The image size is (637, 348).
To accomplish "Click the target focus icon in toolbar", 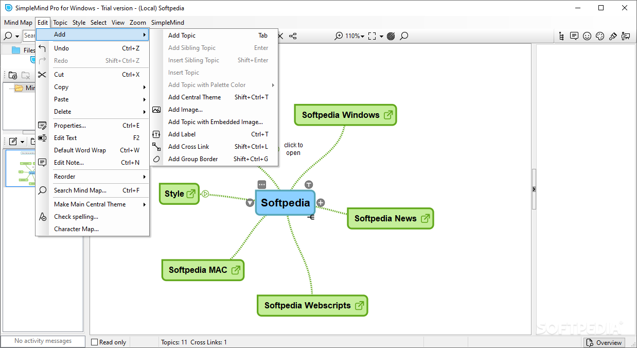I will (391, 36).
